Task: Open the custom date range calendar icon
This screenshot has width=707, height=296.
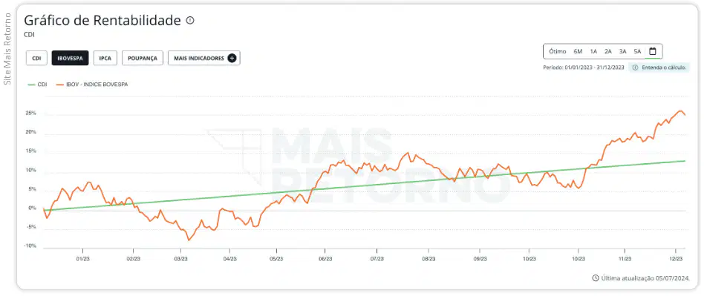Action: coord(653,51)
